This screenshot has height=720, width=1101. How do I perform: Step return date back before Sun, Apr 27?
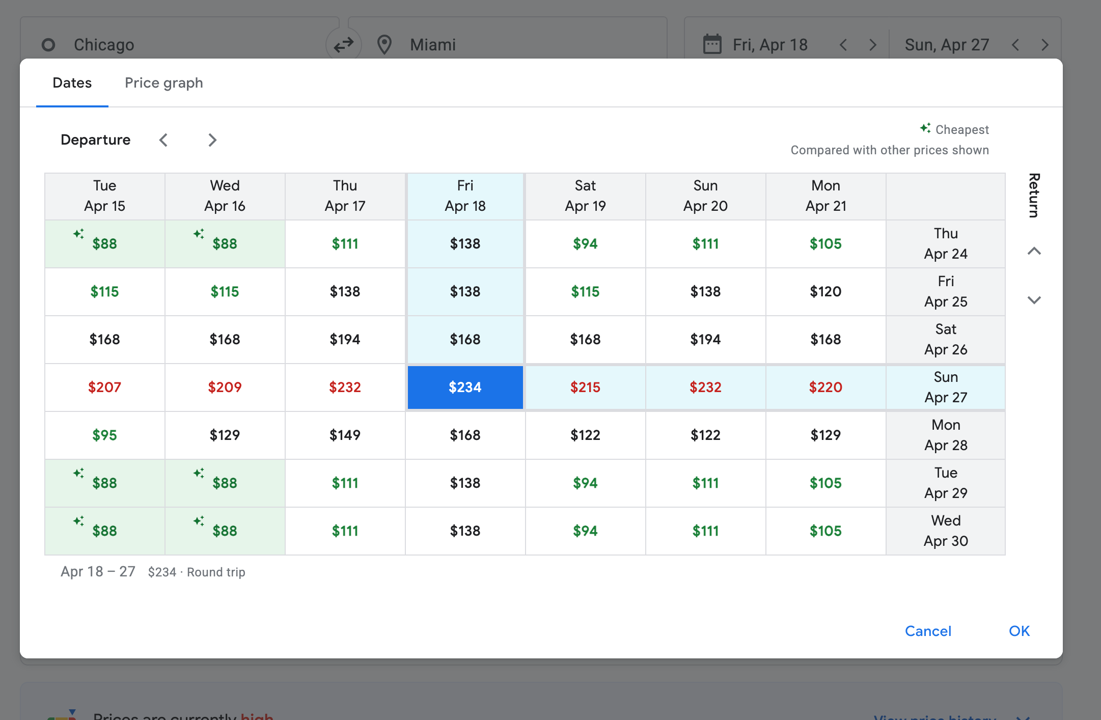coord(1016,45)
